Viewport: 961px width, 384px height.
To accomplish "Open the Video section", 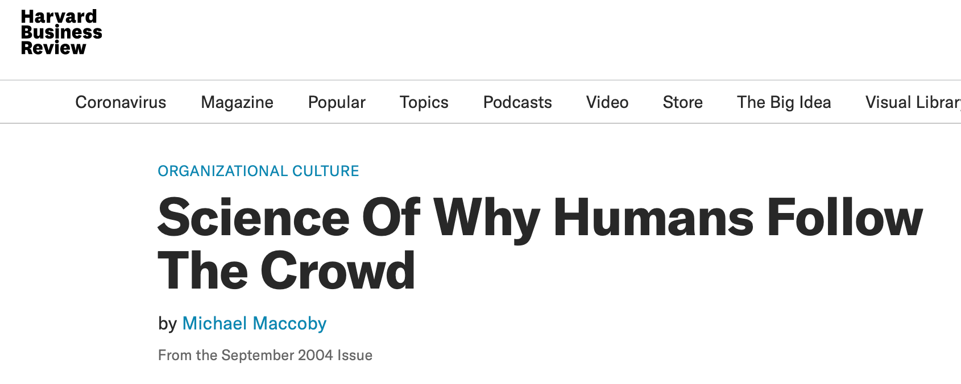I will [x=607, y=102].
